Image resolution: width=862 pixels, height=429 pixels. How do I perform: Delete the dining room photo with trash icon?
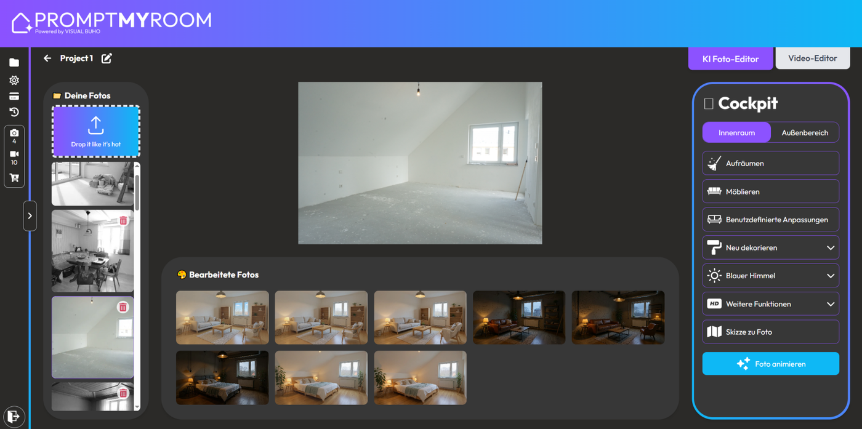[x=123, y=220]
